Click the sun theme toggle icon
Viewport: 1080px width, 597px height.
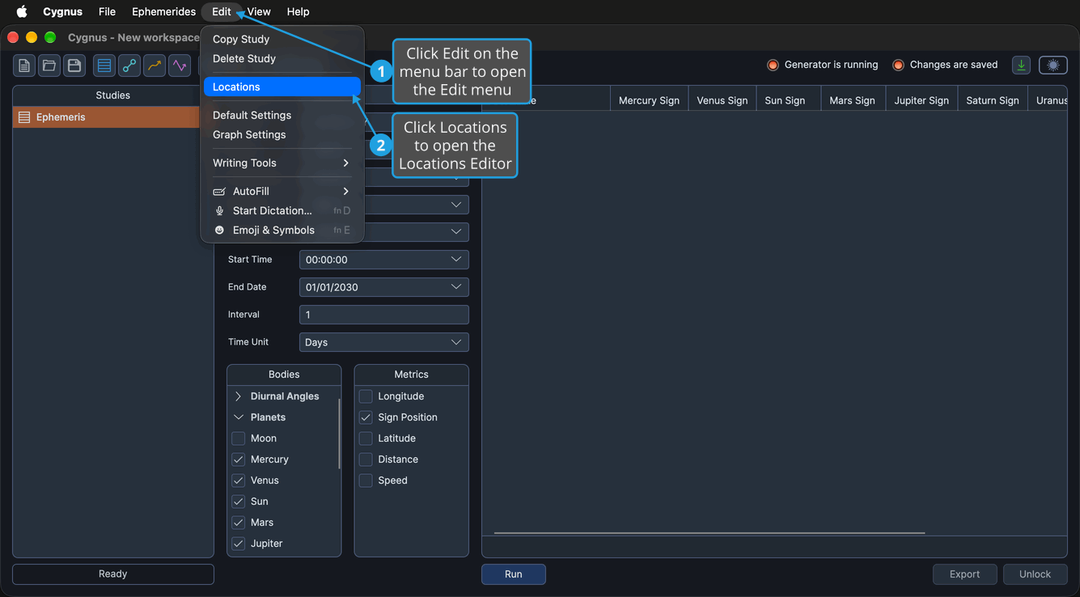point(1053,66)
